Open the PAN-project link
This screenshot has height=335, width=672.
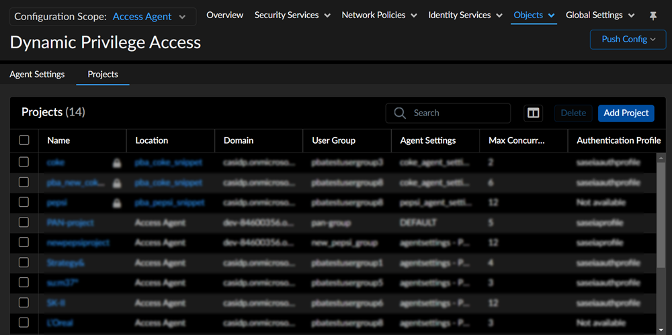pos(71,222)
